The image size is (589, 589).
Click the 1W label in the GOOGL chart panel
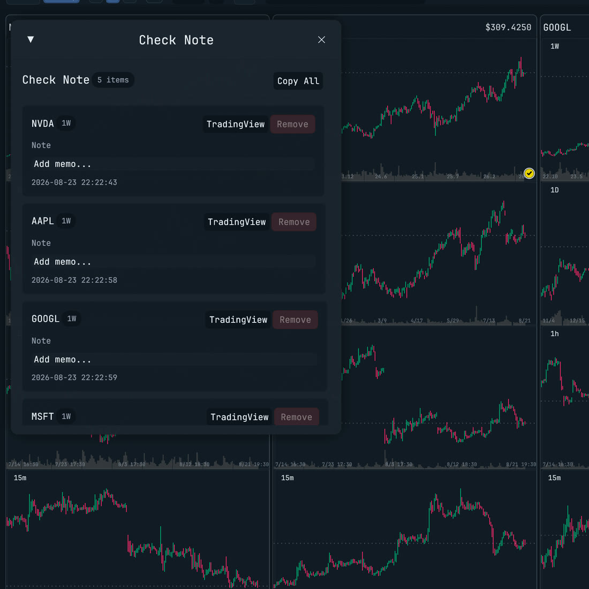click(554, 46)
